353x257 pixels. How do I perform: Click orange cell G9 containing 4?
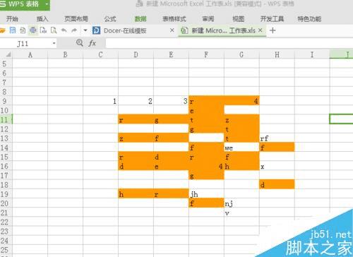tap(241, 101)
